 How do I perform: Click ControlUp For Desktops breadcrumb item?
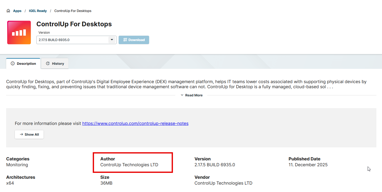coord(73,11)
